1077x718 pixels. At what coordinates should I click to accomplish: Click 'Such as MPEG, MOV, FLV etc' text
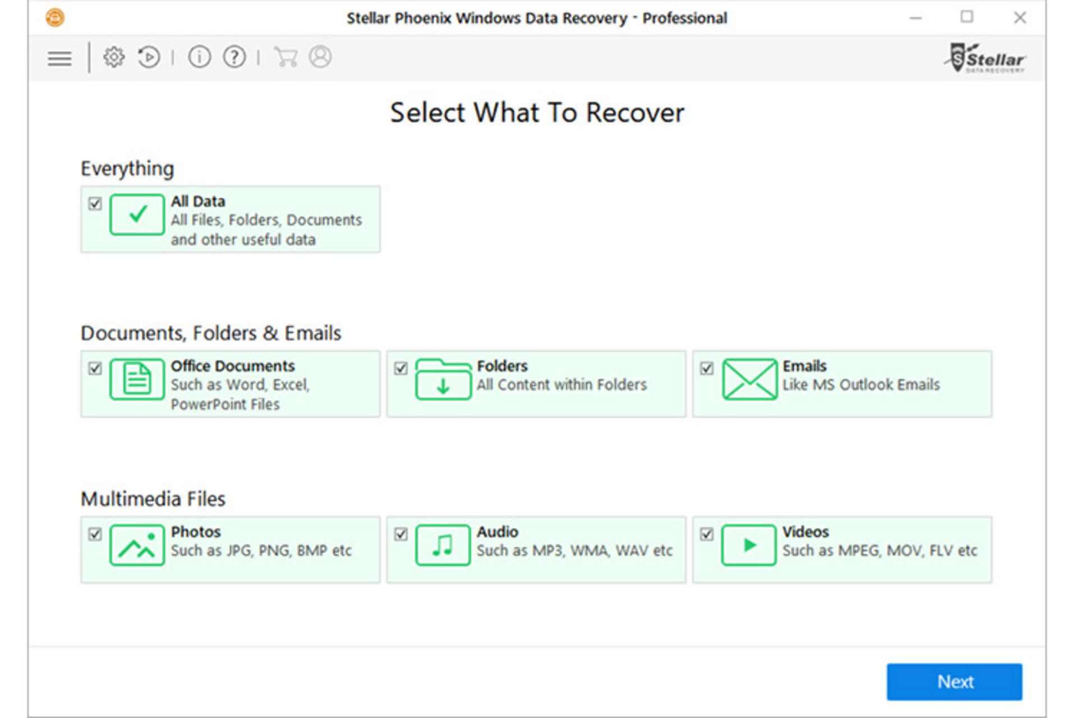tap(880, 550)
